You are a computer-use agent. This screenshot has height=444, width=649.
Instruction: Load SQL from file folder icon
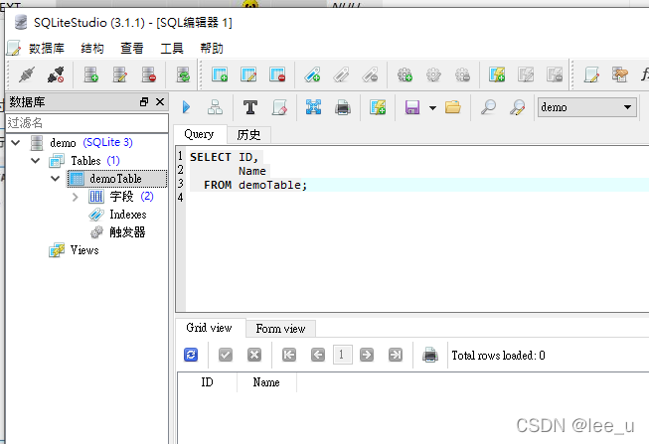pos(453,107)
